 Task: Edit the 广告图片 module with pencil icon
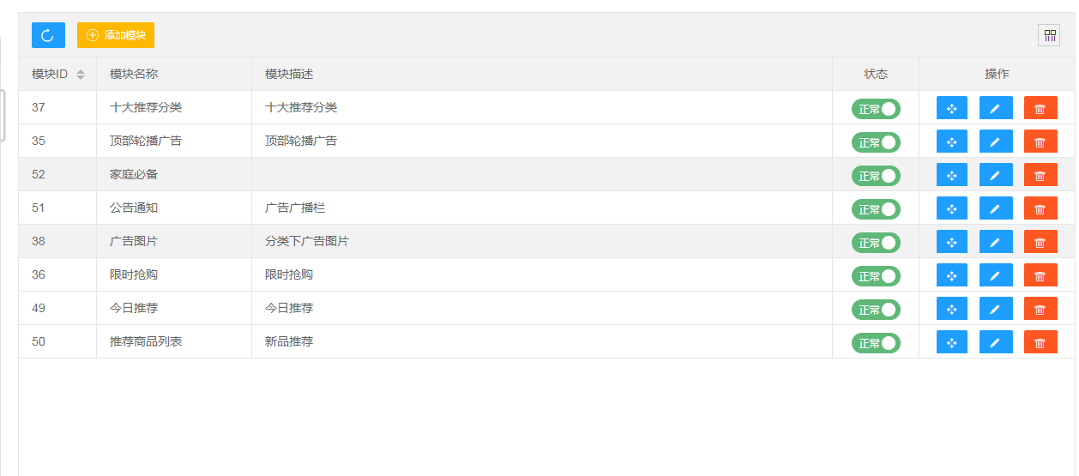pyautogui.click(x=996, y=242)
